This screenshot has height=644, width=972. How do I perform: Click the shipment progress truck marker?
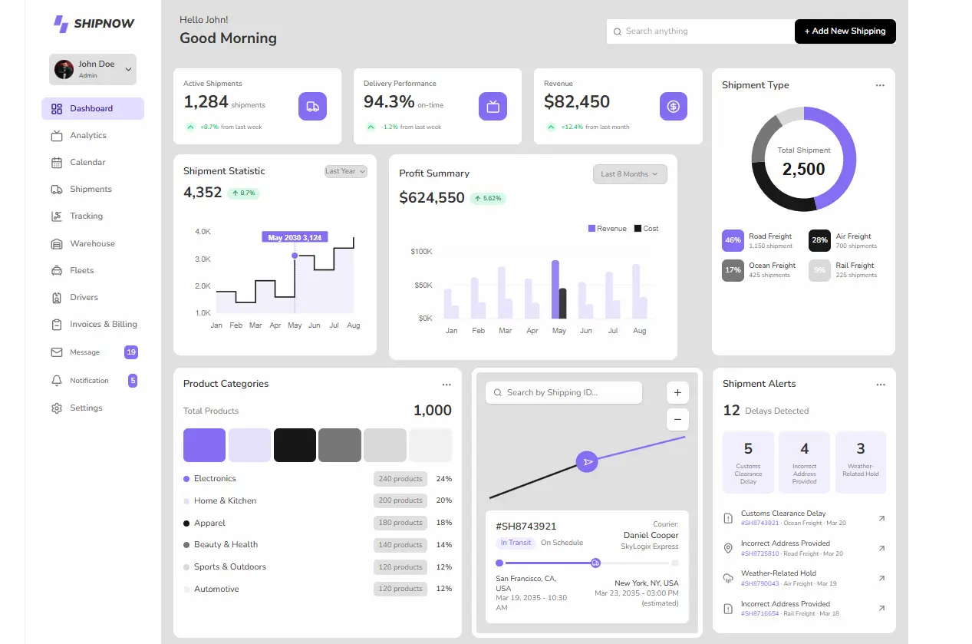(595, 563)
